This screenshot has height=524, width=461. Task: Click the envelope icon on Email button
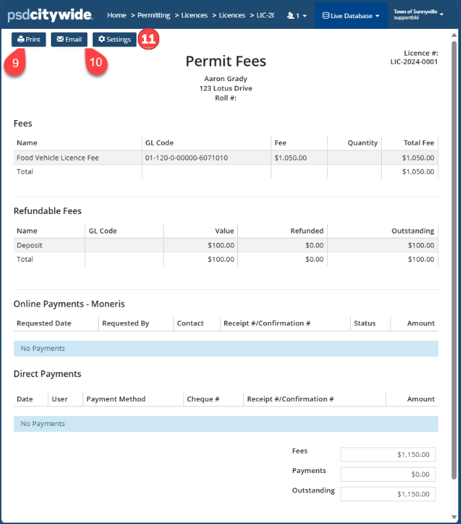60,40
